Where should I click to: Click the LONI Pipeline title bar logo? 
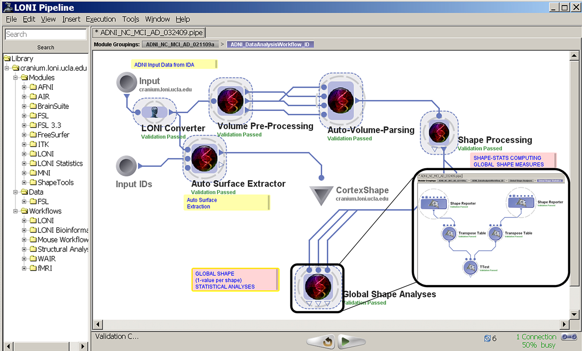[x=7, y=7]
